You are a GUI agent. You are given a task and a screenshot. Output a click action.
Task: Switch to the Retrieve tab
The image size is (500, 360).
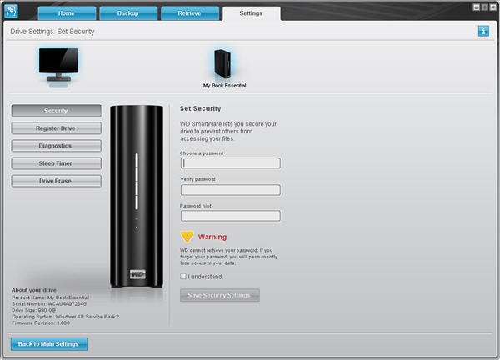[x=190, y=13]
